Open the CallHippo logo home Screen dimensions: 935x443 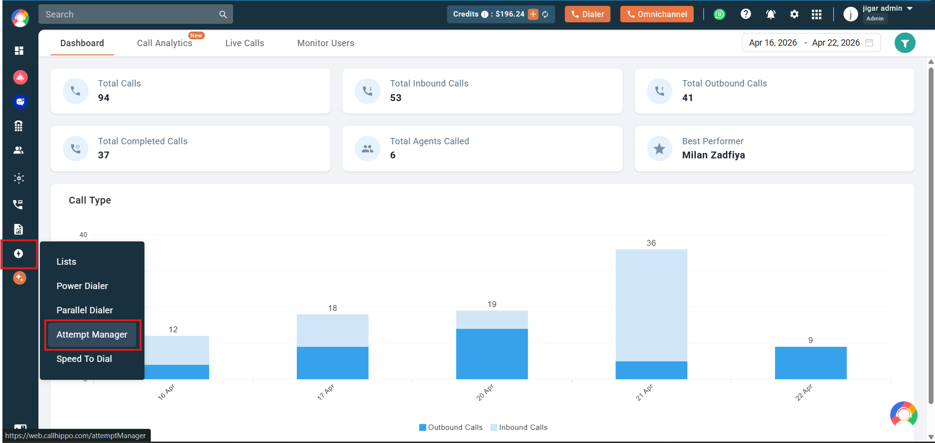[x=20, y=18]
